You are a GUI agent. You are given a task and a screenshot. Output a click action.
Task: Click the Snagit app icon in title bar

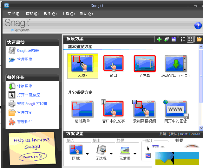pos(6,6)
